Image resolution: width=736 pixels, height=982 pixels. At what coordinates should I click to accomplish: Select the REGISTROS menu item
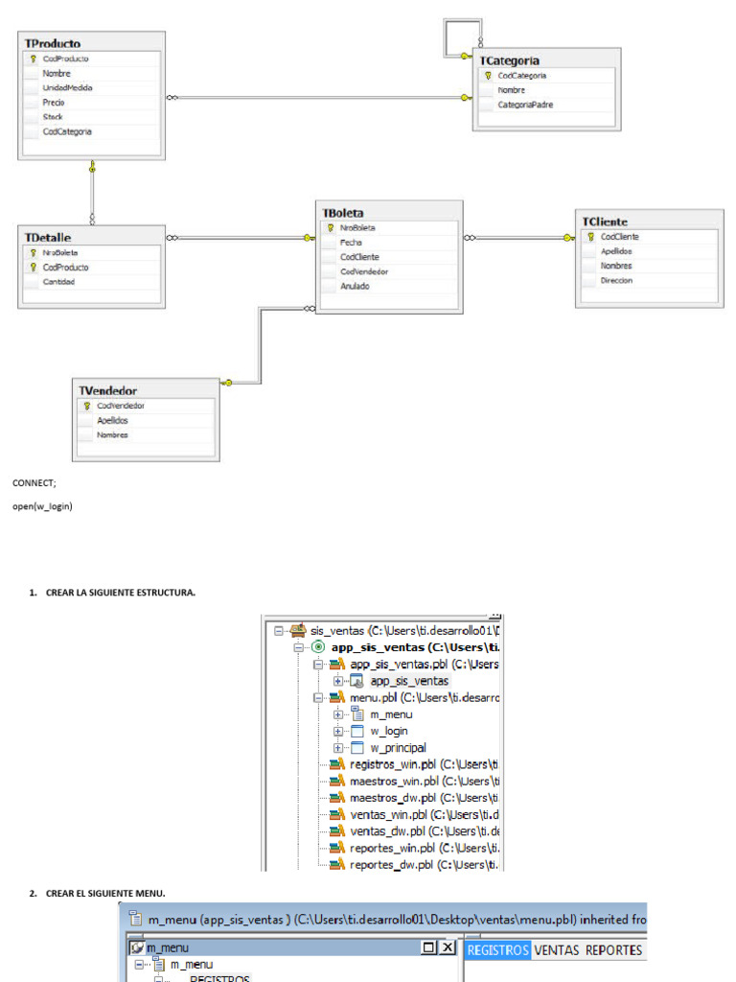pos(497,950)
